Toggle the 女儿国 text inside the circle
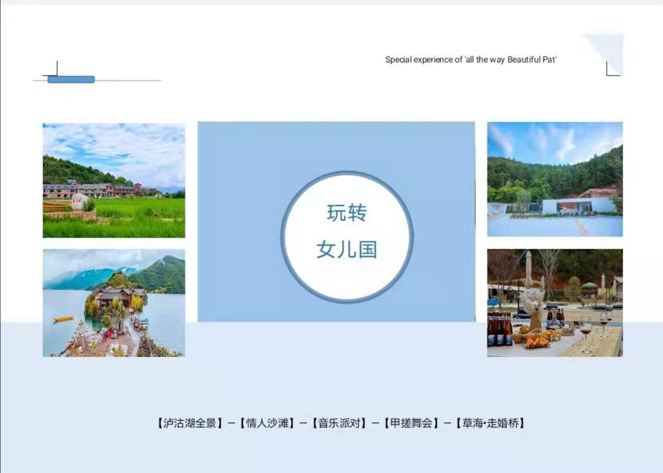Image resolution: width=663 pixels, height=473 pixels. (346, 250)
